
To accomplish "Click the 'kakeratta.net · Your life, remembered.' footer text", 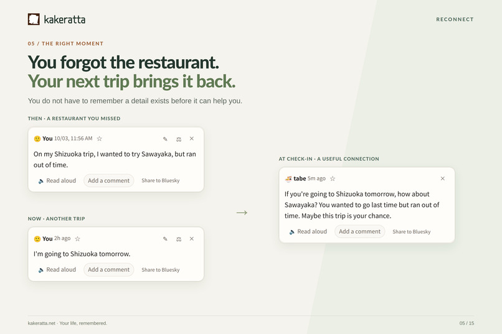I will pos(67,323).
